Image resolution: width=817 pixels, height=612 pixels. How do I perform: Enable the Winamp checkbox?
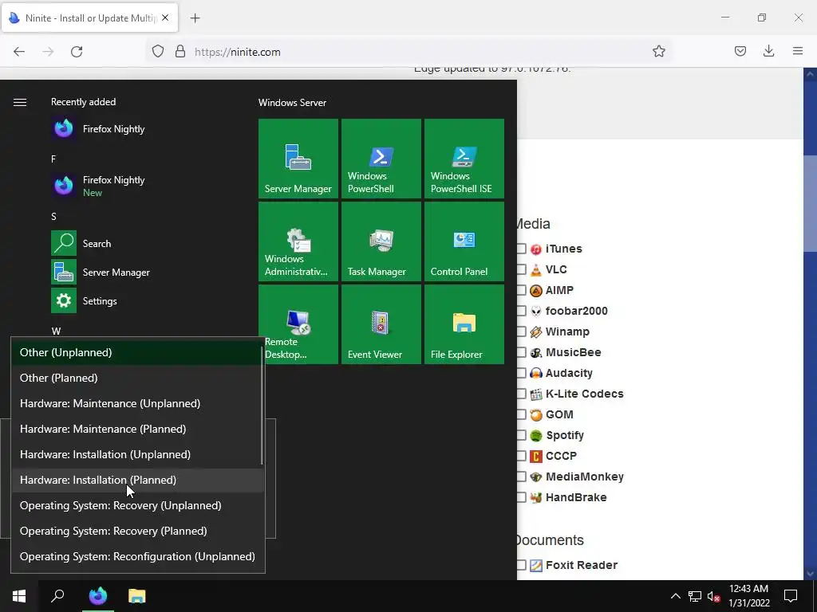click(x=520, y=331)
